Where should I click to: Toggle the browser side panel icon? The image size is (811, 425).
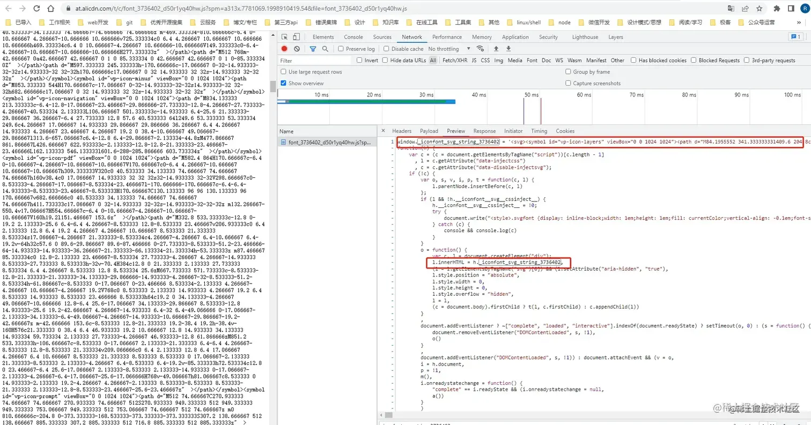pyautogui.click(x=791, y=9)
